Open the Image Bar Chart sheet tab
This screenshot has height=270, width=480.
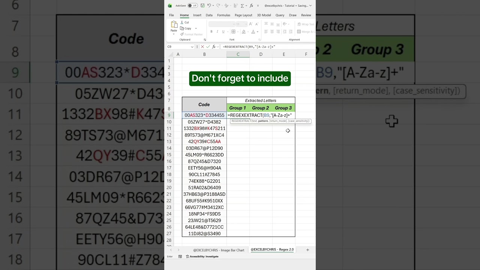pyautogui.click(x=219, y=250)
